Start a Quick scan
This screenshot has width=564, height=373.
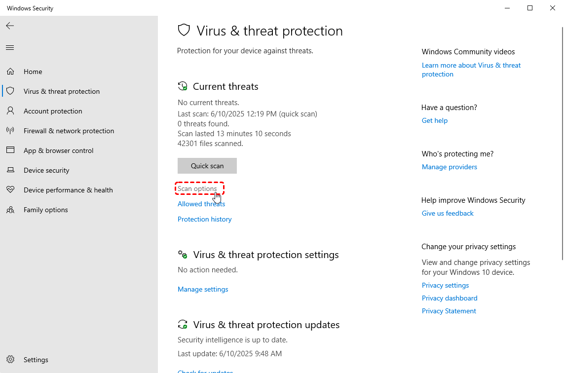[207, 166]
